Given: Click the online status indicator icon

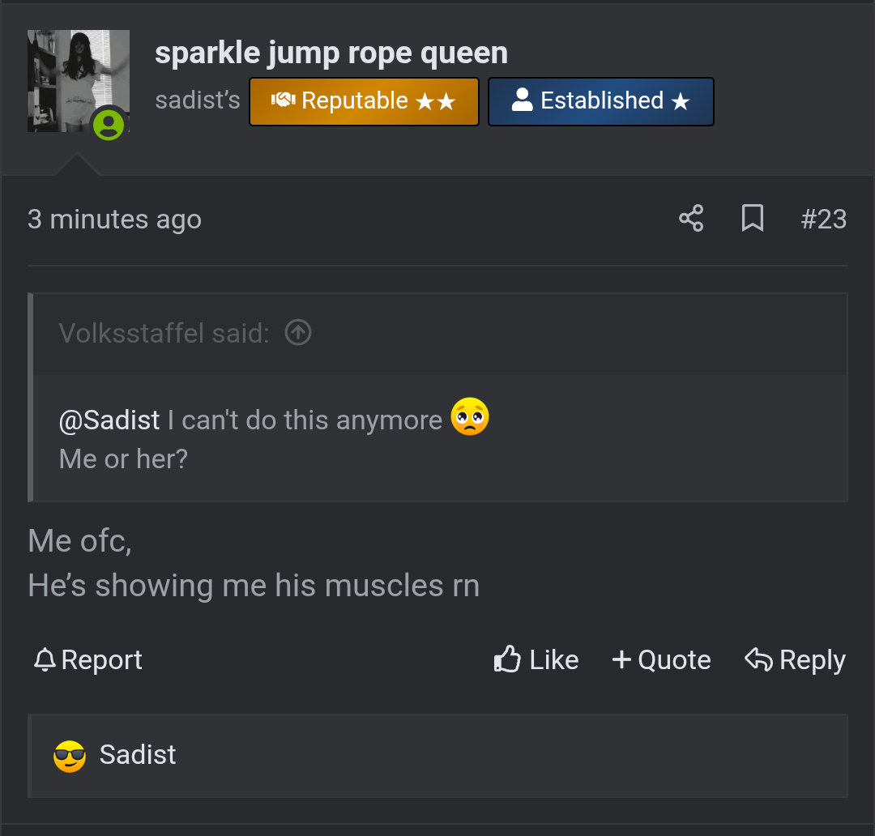Looking at the screenshot, I should click(109, 124).
